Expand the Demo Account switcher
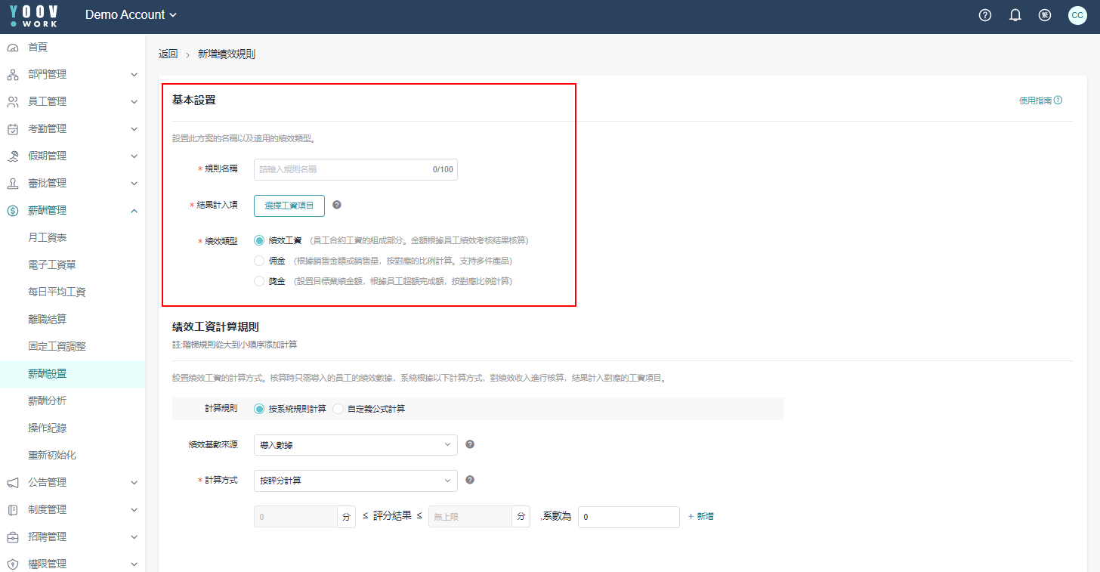This screenshot has width=1100, height=572. click(131, 15)
